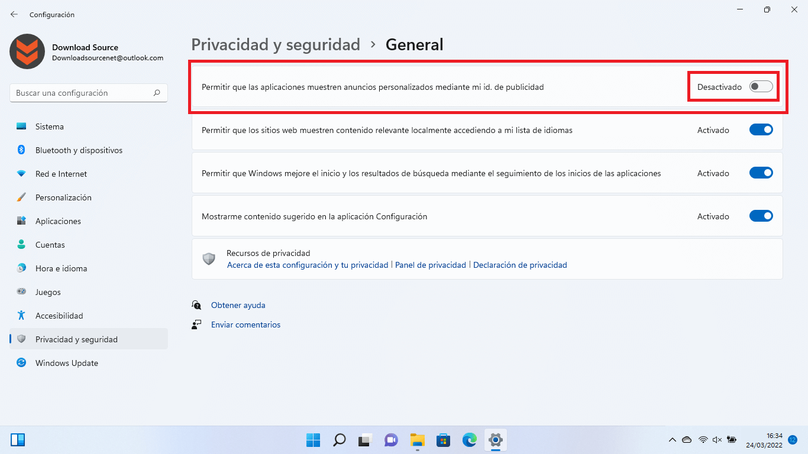808x454 pixels.
Task: Click Downloadsourcenet@outlook.com account email
Action: 108,58
